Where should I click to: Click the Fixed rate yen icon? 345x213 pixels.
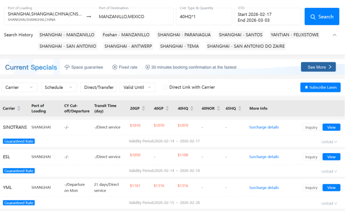click(x=115, y=67)
